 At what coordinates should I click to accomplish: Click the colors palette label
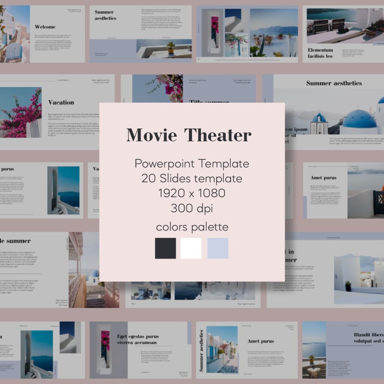pyautogui.click(x=192, y=227)
